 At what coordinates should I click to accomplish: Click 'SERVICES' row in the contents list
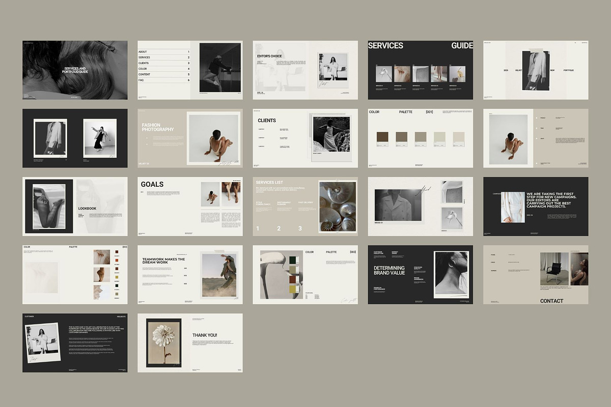pyautogui.click(x=164, y=57)
